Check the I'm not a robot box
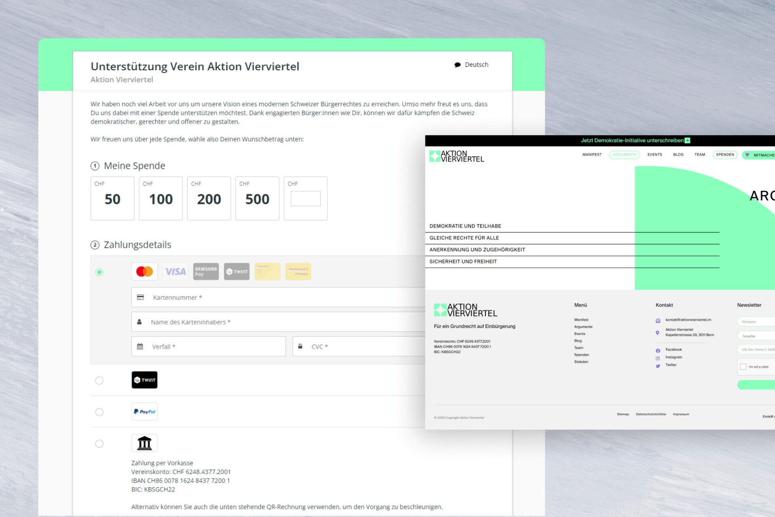The width and height of the screenshot is (775, 517). coord(743,367)
